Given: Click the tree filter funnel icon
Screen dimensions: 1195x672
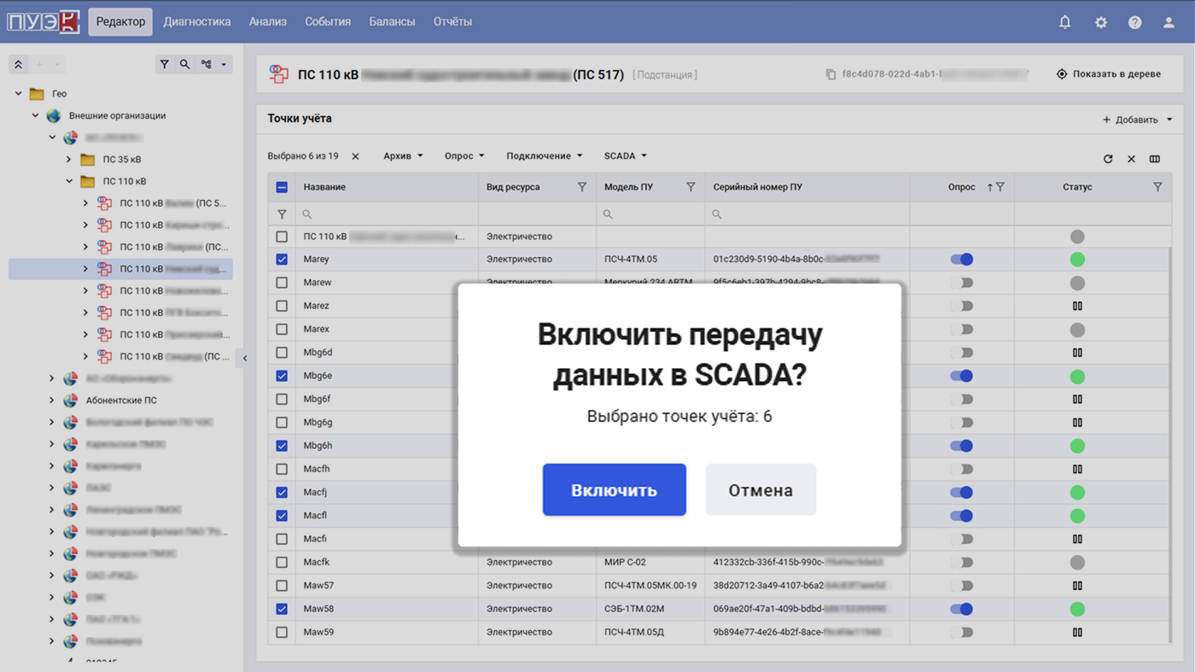Looking at the screenshot, I should pos(165,64).
